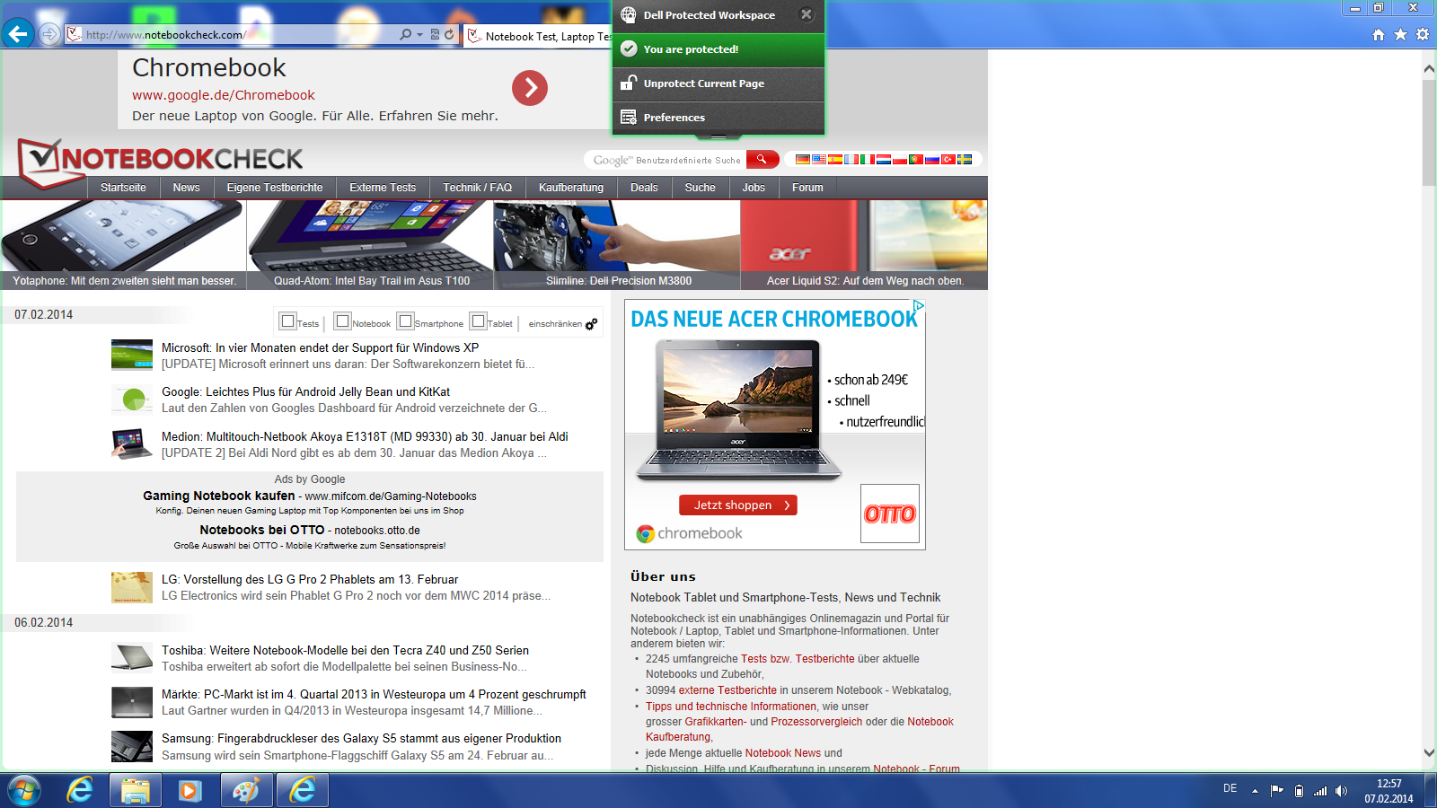Viewport: 1437px width, 808px height.
Task: Switch language with the Dutch flag
Action: [884, 160]
